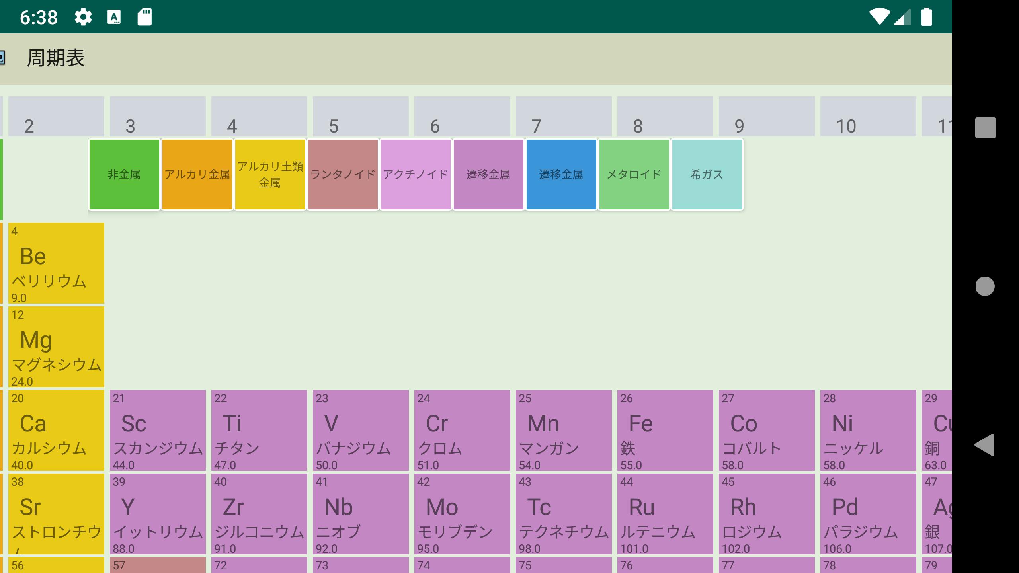Select the pink アクチノイド legend swatch
Viewport: 1019px width, 573px height.
point(416,174)
